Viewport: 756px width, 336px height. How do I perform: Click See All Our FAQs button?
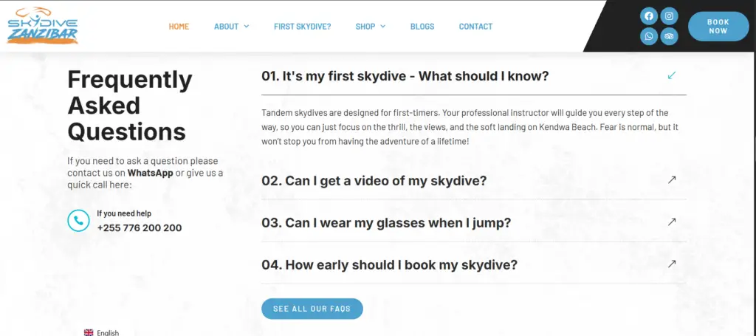312,309
